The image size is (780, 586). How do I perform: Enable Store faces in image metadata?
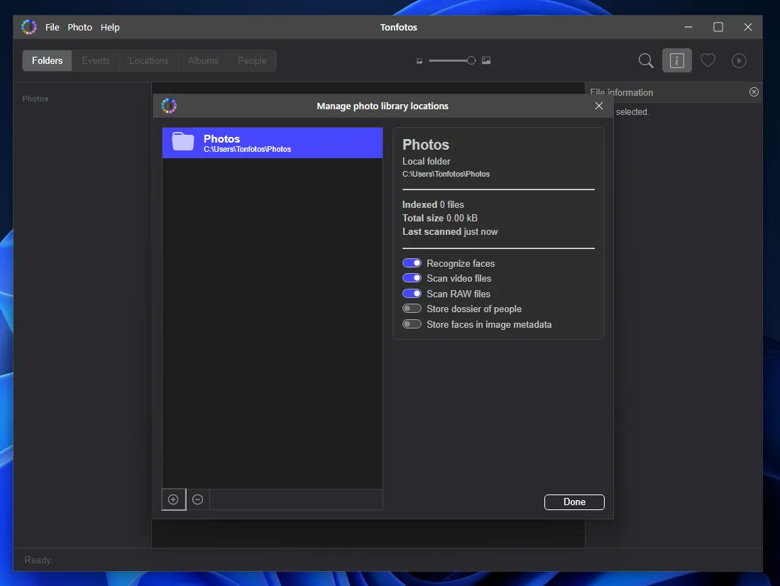(412, 324)
